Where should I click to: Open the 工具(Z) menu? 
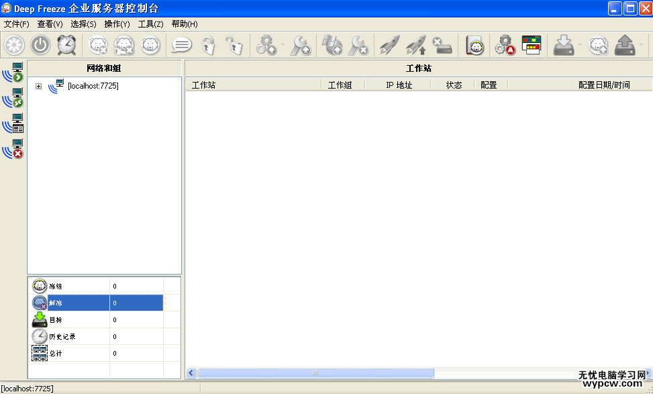click(x=151, y=24)
